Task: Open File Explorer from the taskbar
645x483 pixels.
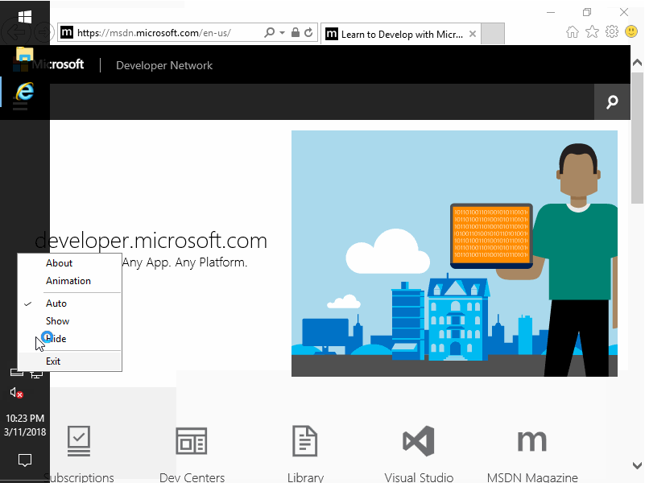Action: pyautogui.click(x=25, y=54)
